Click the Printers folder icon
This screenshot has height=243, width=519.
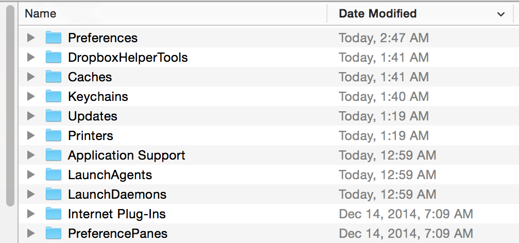(54, 135)
